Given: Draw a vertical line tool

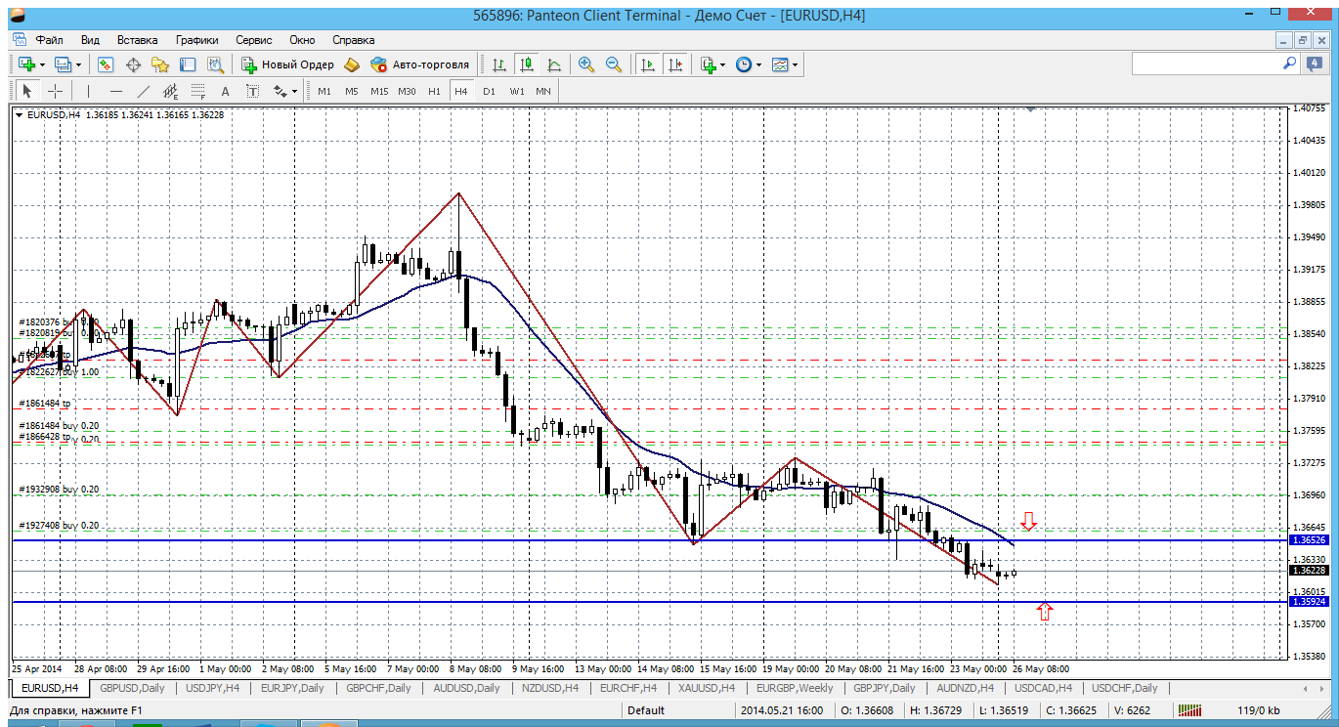Looking at the screenshot, I should [x=88, y=91].
